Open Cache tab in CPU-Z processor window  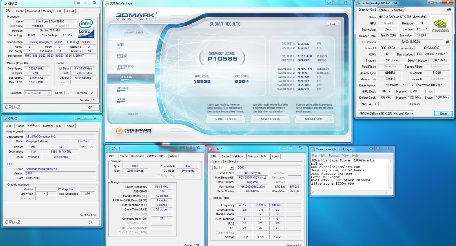20,11
